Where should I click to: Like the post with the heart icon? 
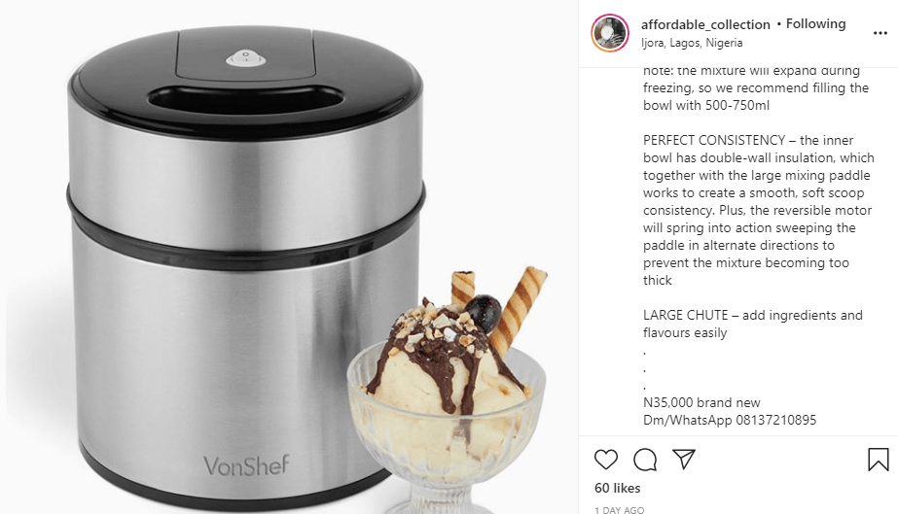[606, 460]
